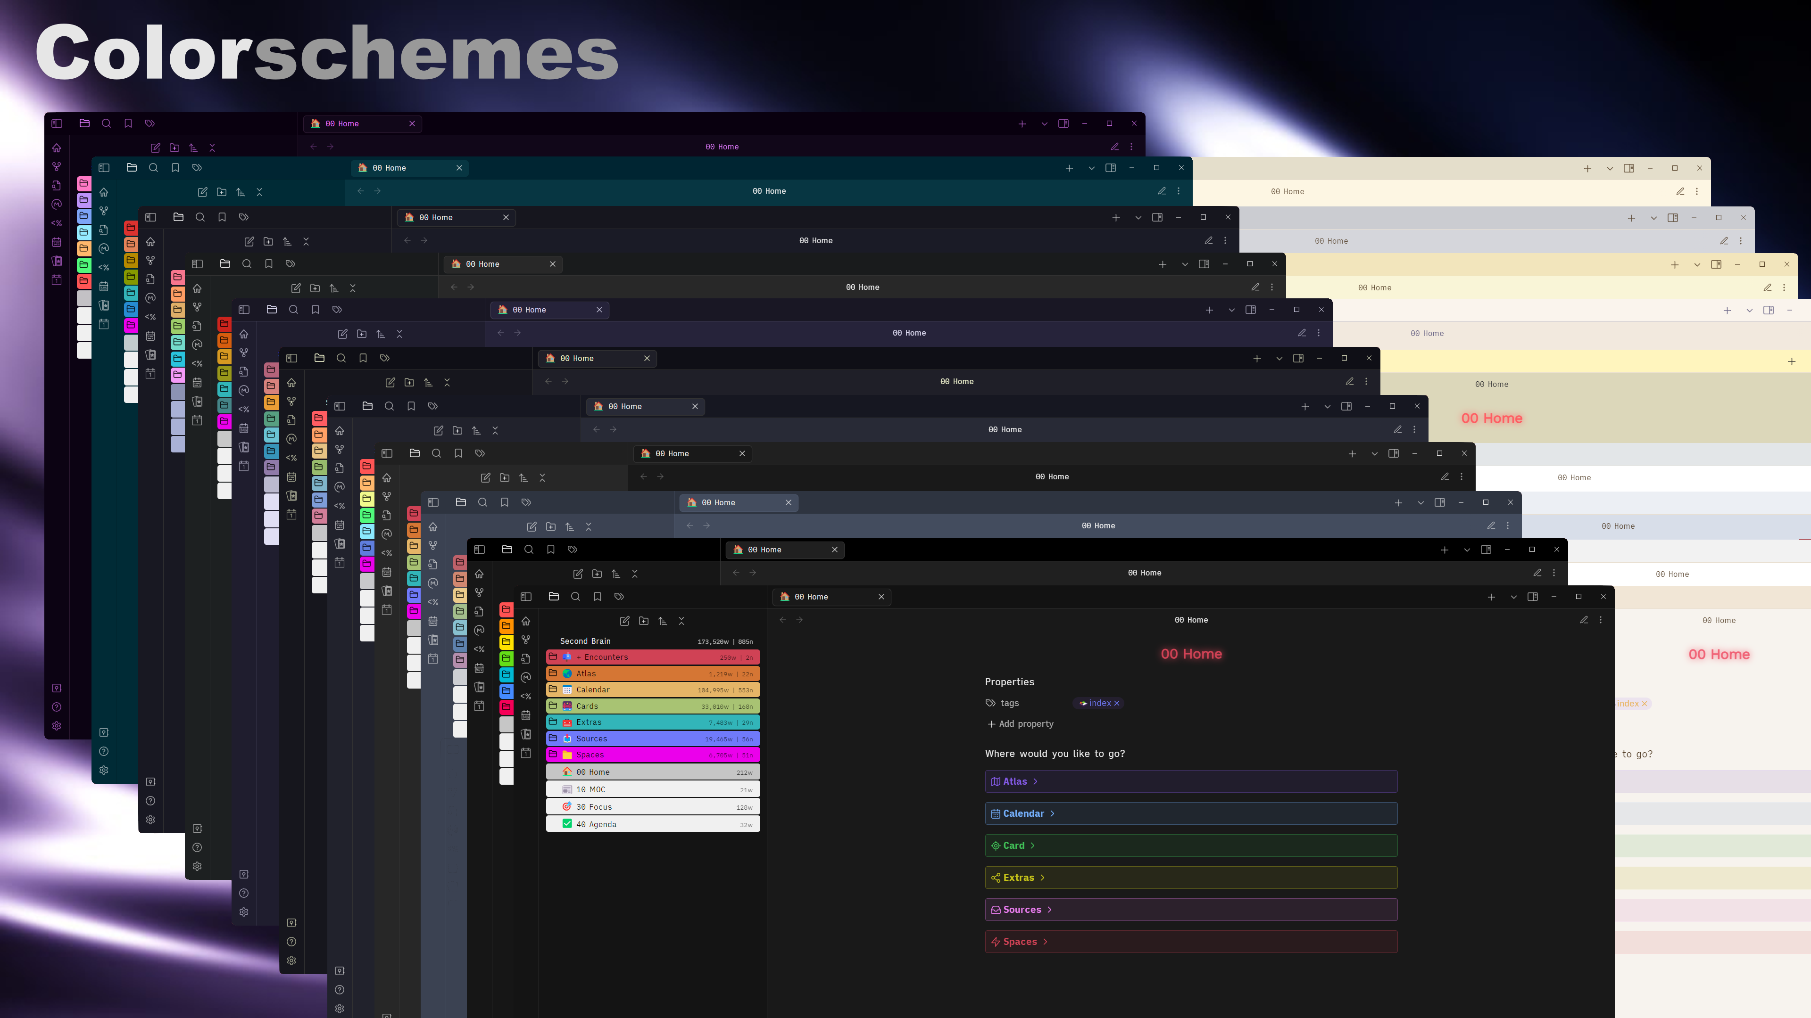Navigate forward in front window note
This screenshot has height=1018, width=1811.
coord(799,620)
